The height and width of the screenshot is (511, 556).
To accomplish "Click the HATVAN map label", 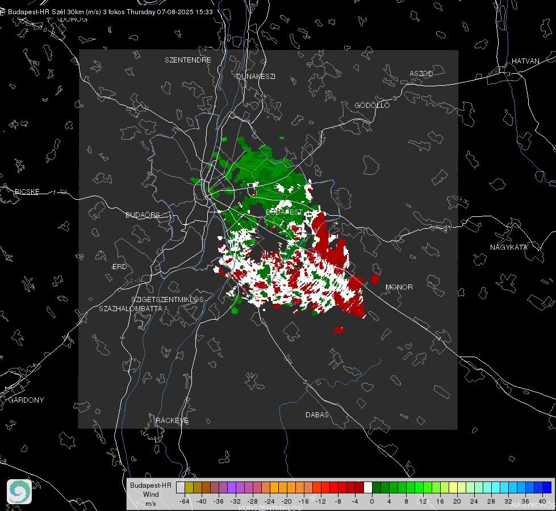I will (x=525, y=61).
